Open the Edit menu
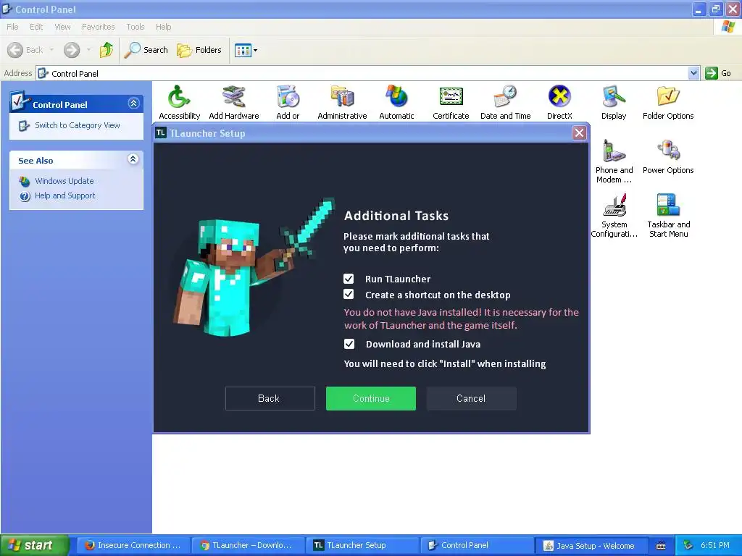 [x=36, y=27]
